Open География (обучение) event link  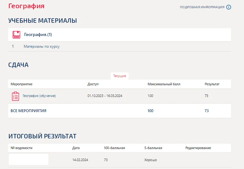39,96
